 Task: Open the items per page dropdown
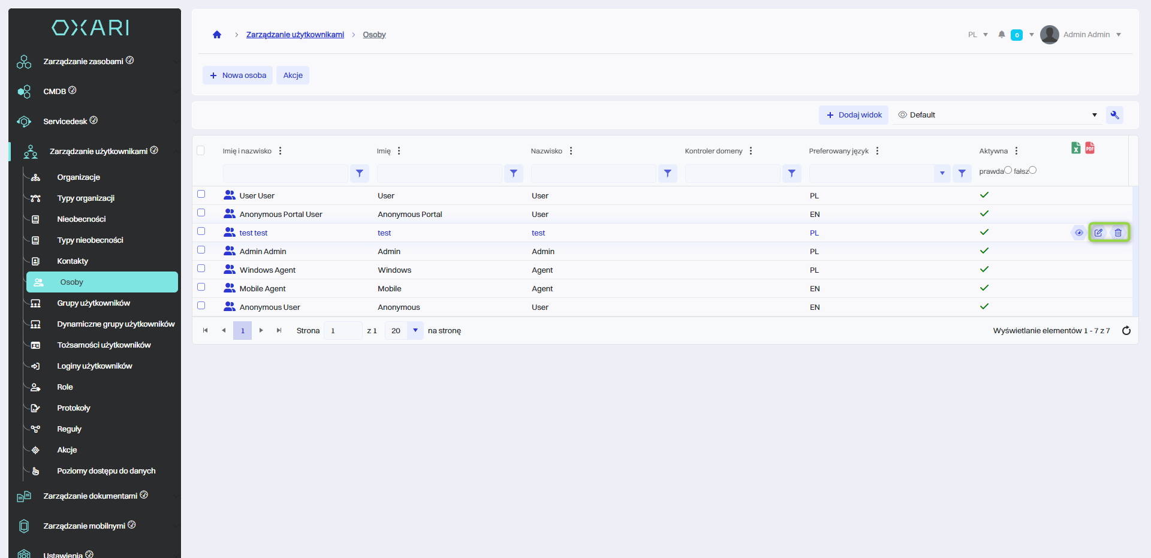(x=415, y=331)
